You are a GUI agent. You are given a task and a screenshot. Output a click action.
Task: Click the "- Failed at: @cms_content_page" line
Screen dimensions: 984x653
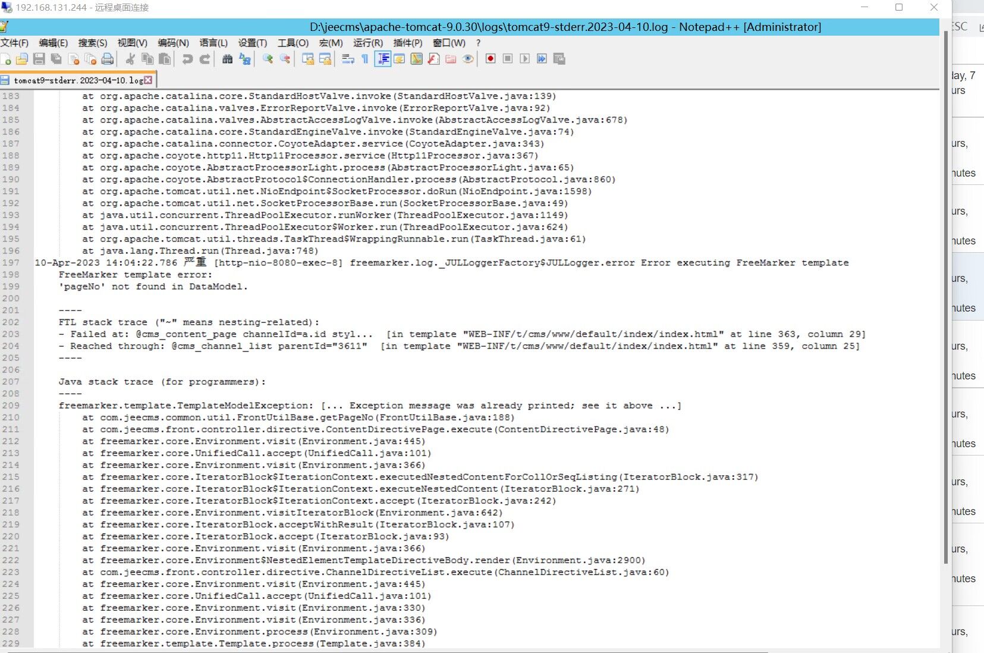point(462,334)
